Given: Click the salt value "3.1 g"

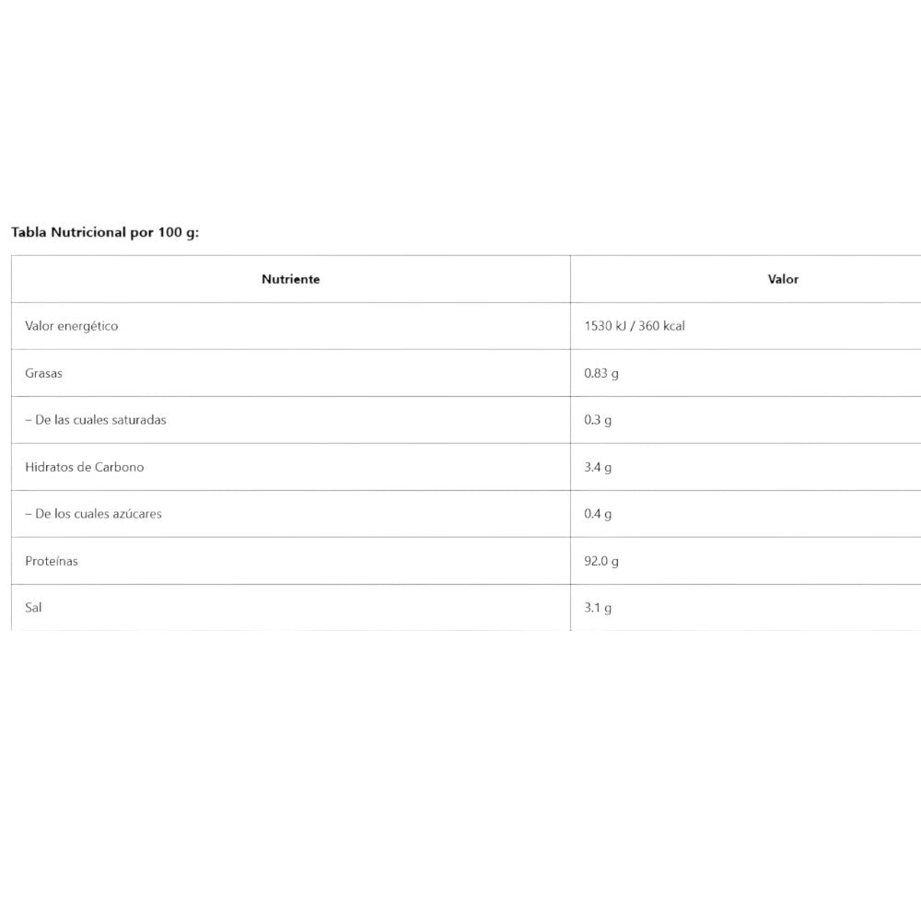Looking at the screenshot, I should click(598, 608).
